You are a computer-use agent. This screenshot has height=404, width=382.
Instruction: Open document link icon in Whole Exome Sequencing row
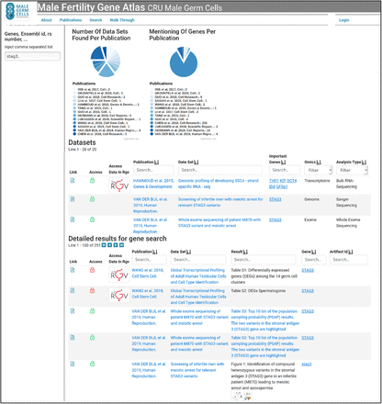click(73, 219)
